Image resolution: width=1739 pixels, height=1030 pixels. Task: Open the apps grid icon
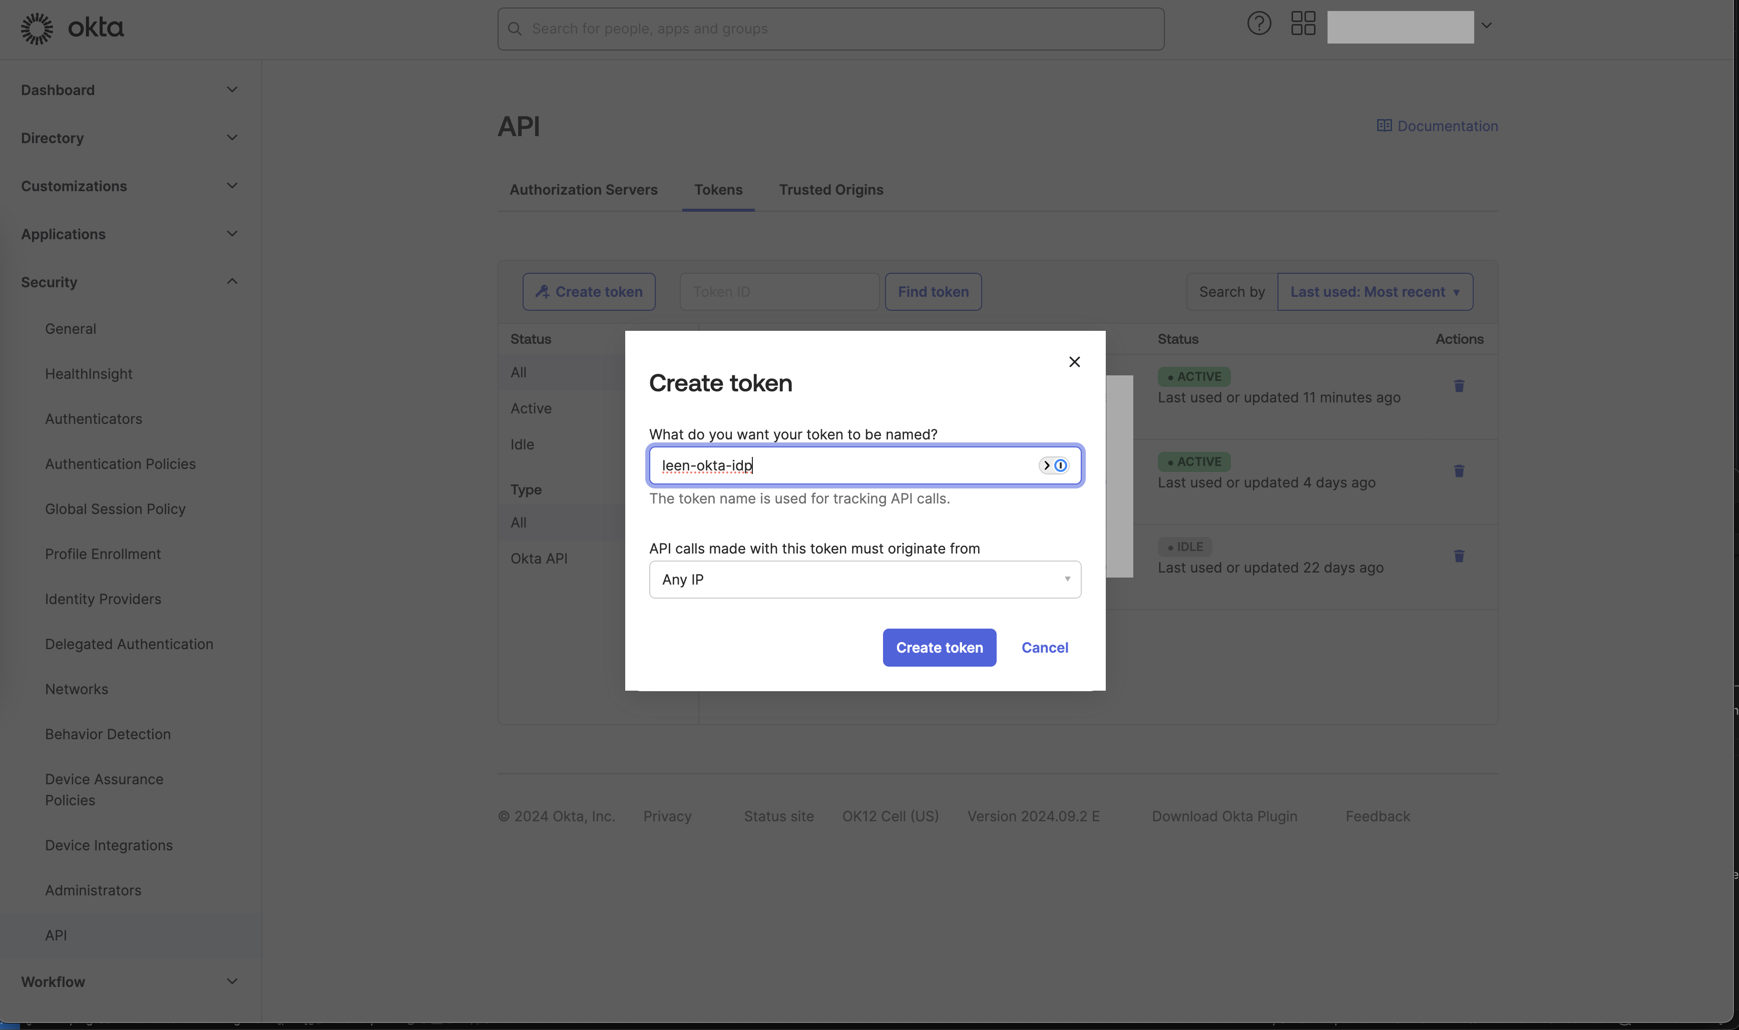click(x=1302, y=24)
